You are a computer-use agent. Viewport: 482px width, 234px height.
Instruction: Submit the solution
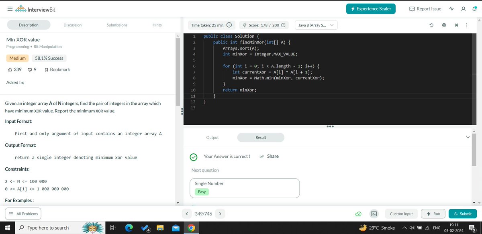click(463, 214)
